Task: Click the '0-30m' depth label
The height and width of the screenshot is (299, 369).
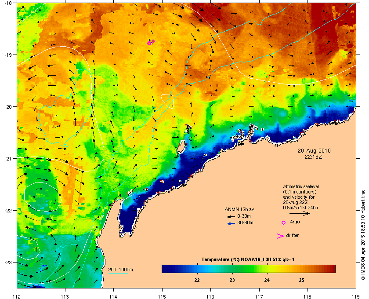Action: point(244,216)
